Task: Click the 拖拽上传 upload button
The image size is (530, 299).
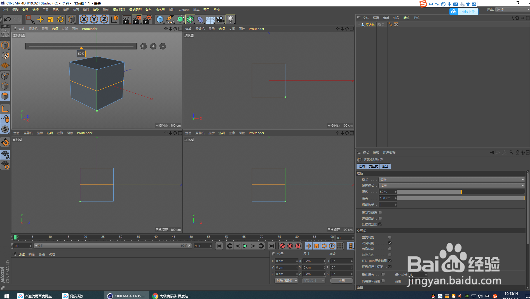Action: pos(464,11)
